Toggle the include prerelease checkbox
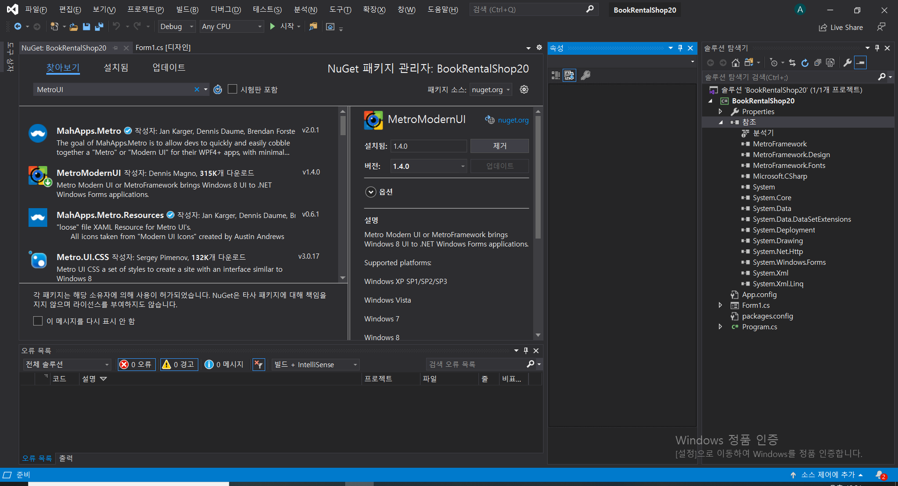Screen dimensions: 898x486 pyautogui.click(x=232, y=89)
